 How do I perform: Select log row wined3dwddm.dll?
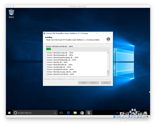59,67
